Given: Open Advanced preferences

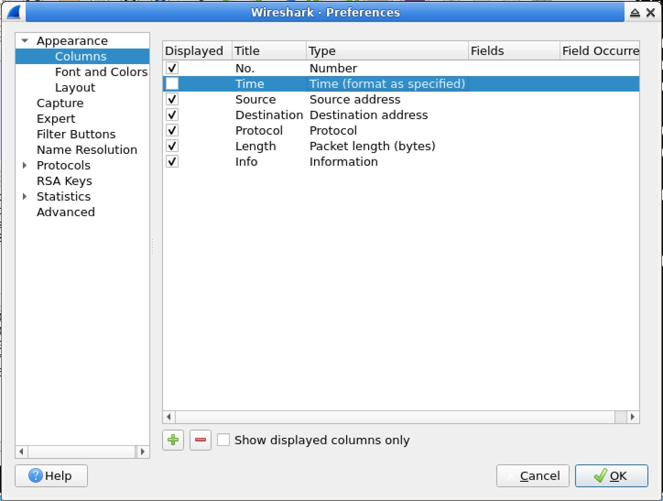Looking at the screenshot, I should point(65,212).
